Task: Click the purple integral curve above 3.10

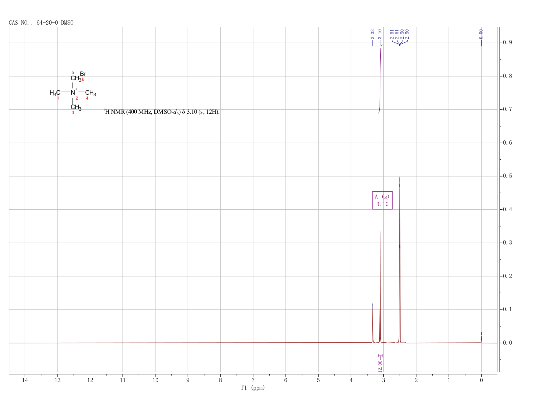Action: 380,79
